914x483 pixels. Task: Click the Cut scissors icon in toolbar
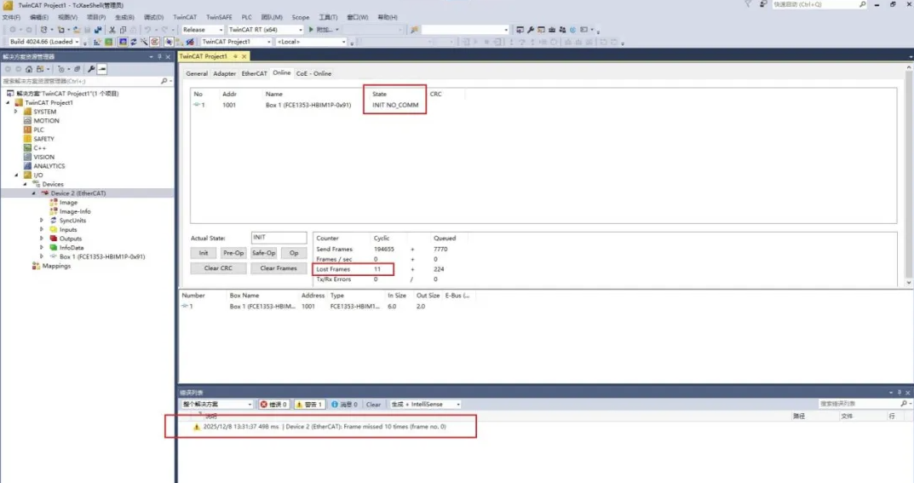click(x=112, y=30)
